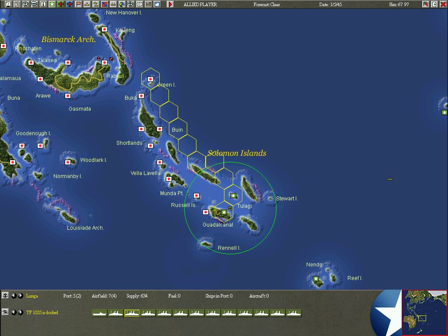Click the anchor icon beside Lunga
This screenshot has width=448, height=336.
pos(5,295)
